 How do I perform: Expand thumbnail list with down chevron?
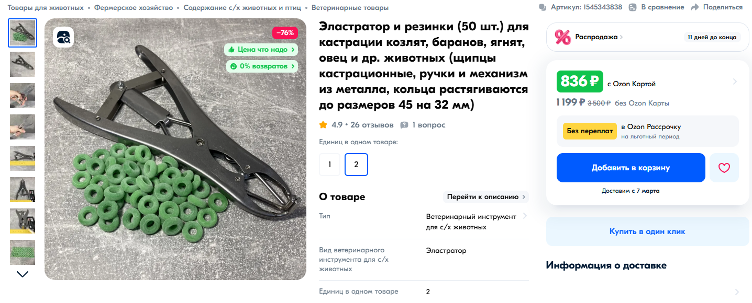[x=23, y=274]
